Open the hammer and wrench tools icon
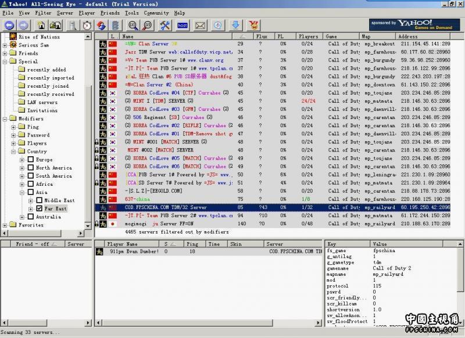 (165, 26)
